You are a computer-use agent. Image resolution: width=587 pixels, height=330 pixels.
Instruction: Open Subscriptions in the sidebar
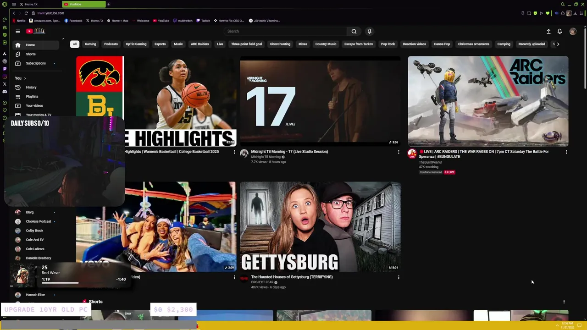36,63
